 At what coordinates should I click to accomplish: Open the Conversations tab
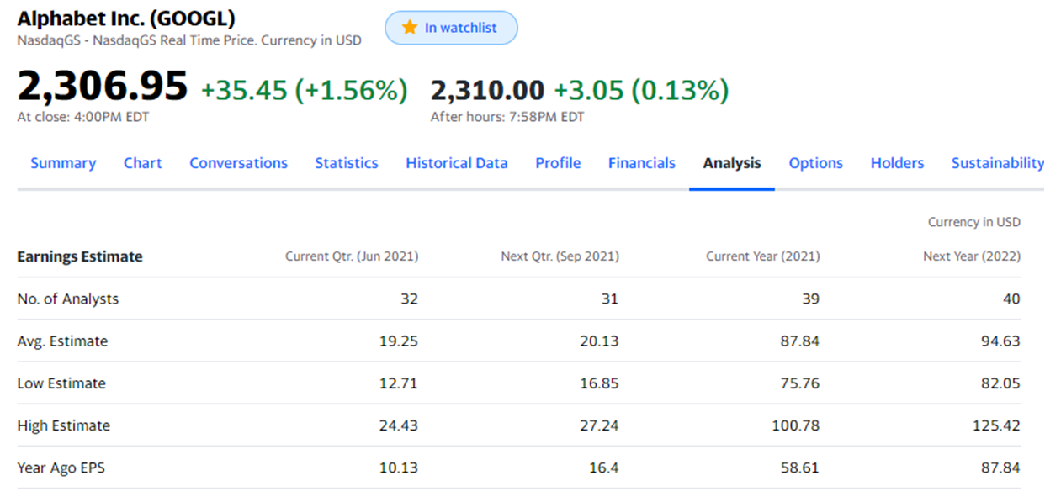238,163
